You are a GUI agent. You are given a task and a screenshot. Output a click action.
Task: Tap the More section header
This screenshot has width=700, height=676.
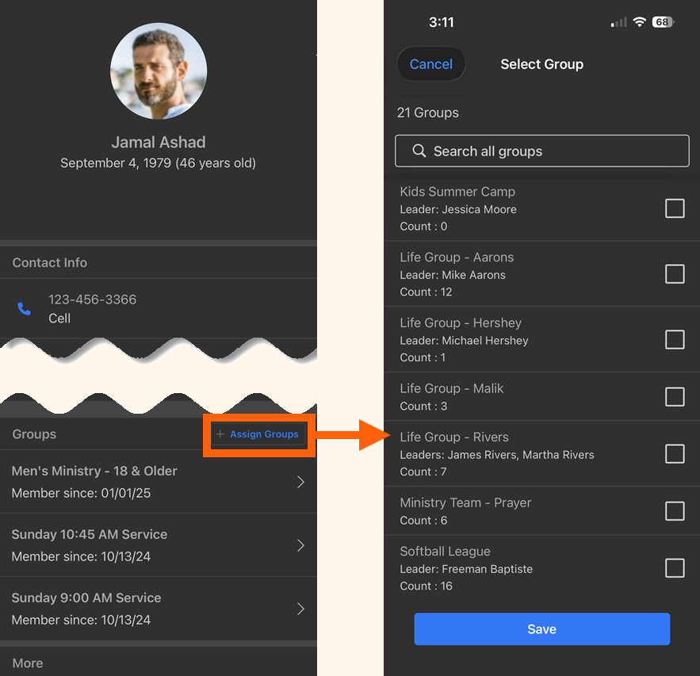click(x=27, y=663)
